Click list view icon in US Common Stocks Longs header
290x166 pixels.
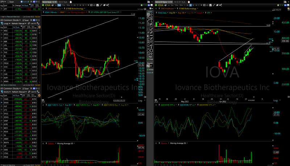click(31, 20)
